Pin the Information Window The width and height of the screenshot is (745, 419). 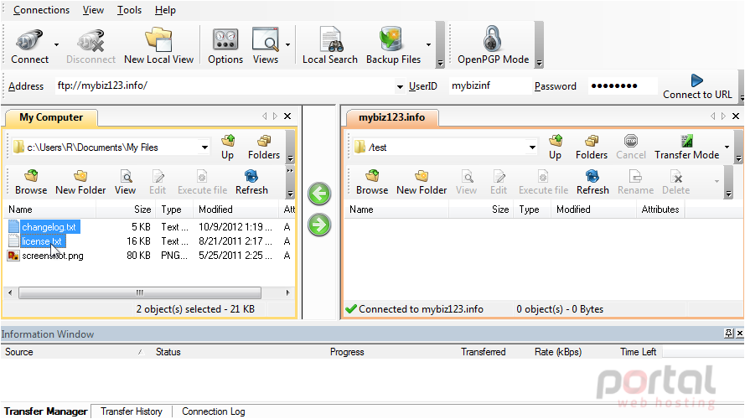729,334
